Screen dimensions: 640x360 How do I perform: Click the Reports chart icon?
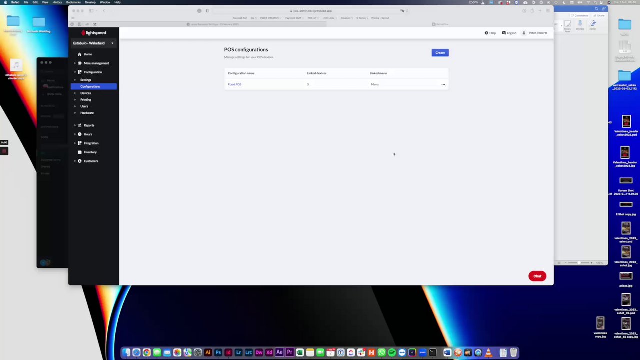point(79,125)
